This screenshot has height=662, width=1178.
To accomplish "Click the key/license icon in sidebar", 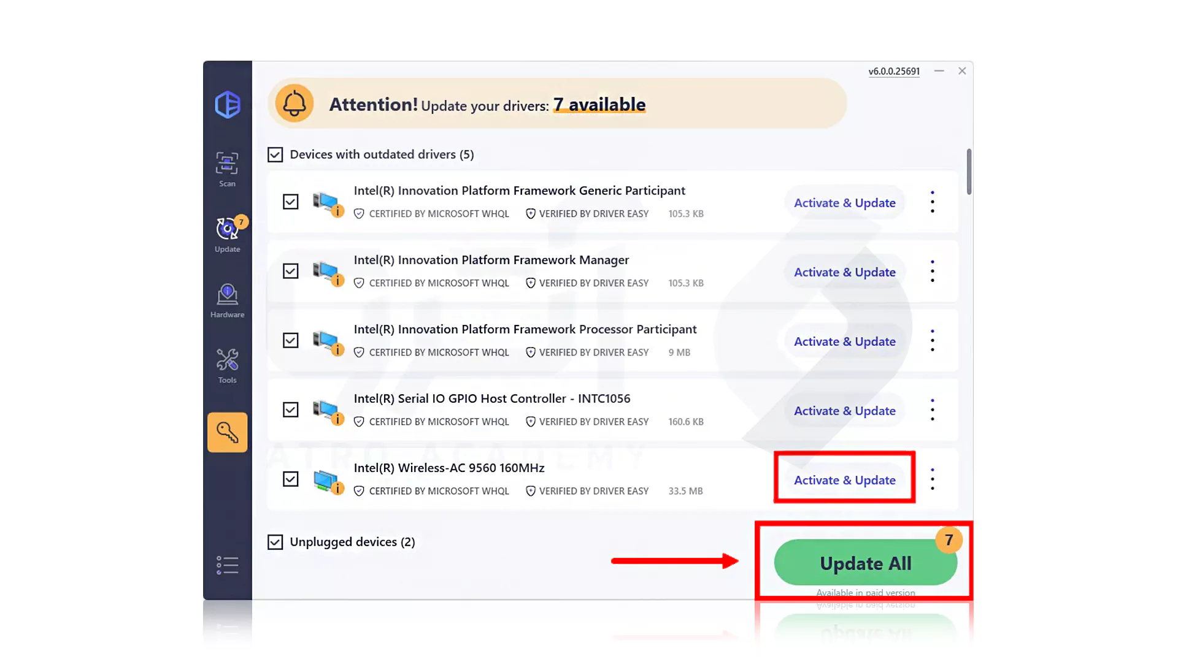I will click(228, 432).
